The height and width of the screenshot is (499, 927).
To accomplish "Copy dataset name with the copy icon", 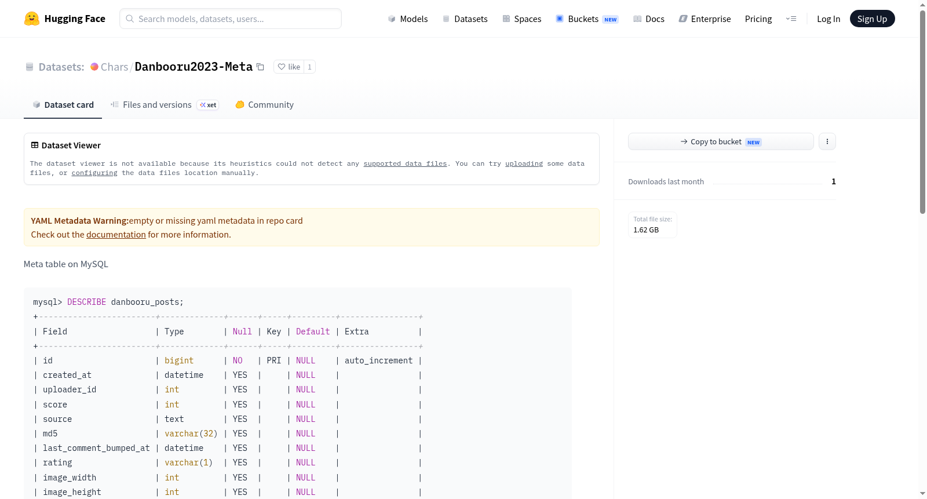I will (x=261, y=67).
